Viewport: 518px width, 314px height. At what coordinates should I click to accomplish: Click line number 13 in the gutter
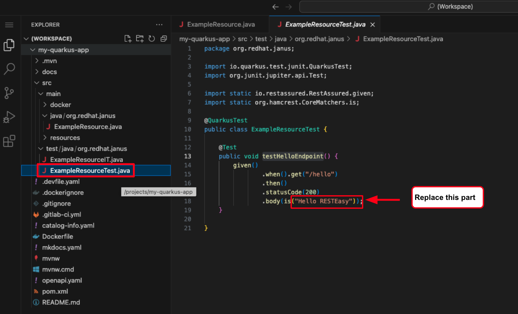pyautogui.click(x=188, y=156)
